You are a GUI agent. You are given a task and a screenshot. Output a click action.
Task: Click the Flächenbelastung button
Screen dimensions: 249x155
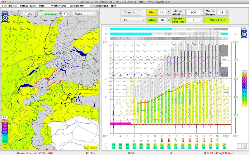178,20
